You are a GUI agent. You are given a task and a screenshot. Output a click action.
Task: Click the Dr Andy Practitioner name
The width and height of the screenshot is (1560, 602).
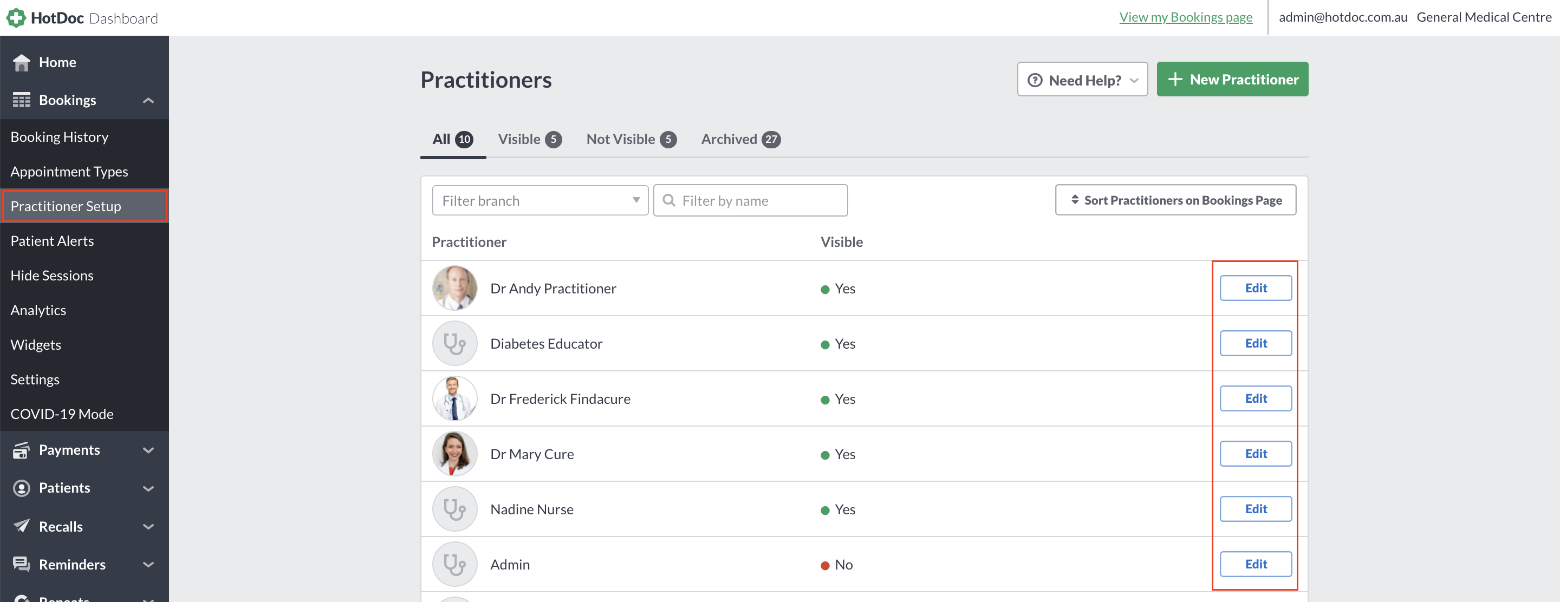(553, 289)
